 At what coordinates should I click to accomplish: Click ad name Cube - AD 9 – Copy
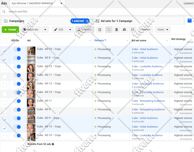click(x=48, y=118)
